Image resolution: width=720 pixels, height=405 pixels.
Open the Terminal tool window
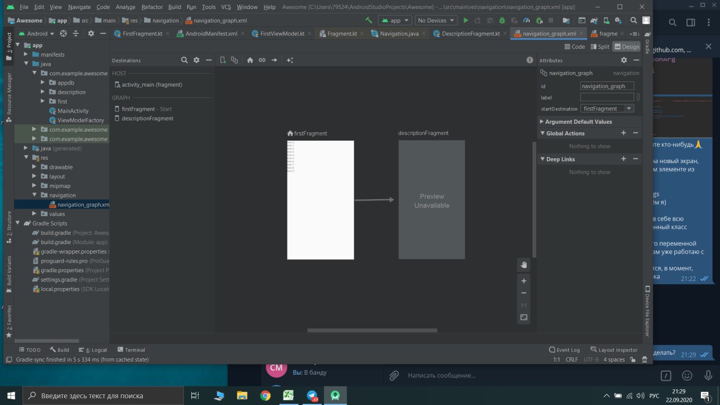(x=130, y=350)
